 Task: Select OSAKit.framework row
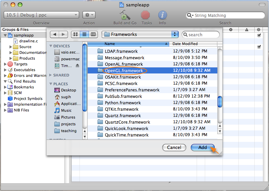click(153, 77)
